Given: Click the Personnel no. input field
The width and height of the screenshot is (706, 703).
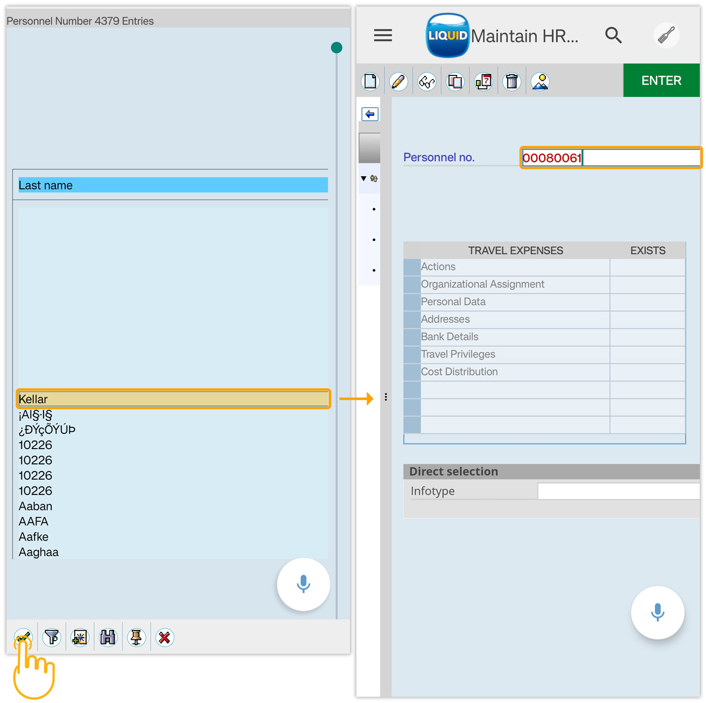Looking at the screenshot, I should coord(611,158).
